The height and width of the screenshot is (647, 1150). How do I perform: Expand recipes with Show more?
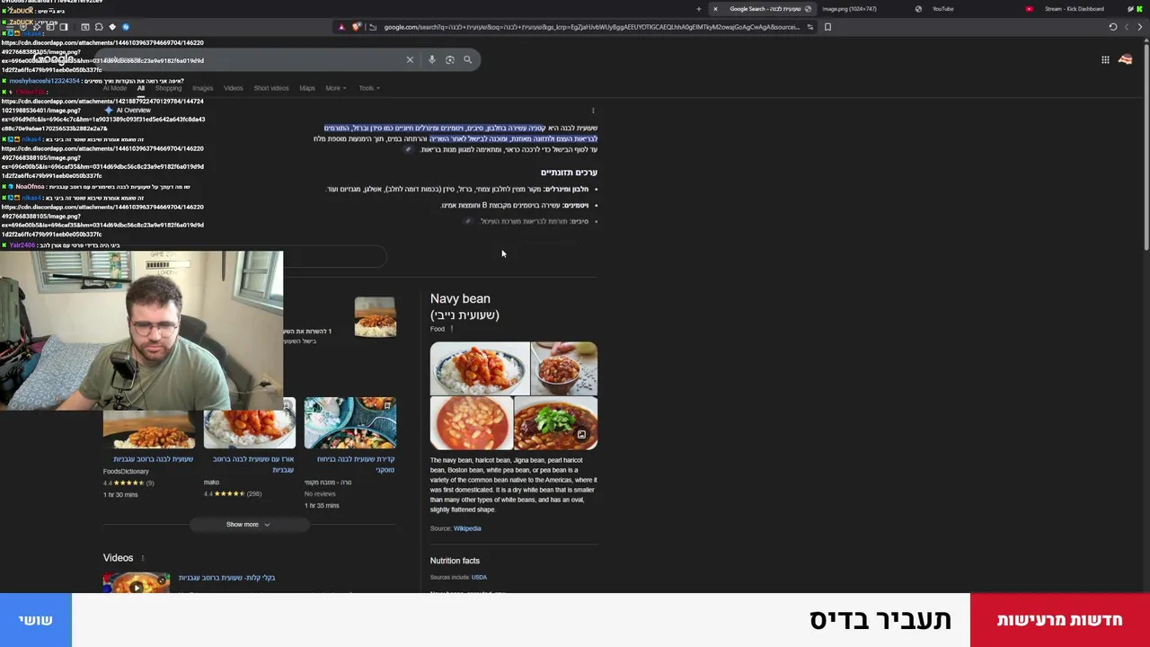tap(248, 524)
